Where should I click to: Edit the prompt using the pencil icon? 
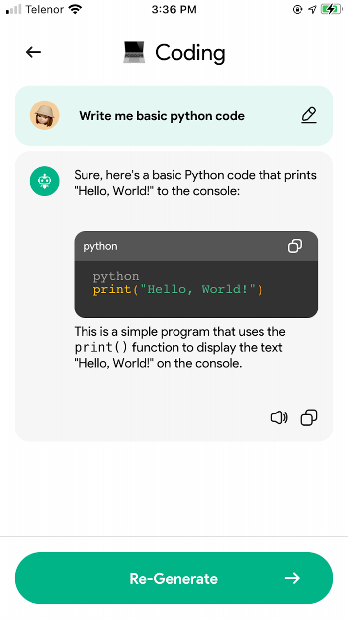pyautogui.click(x=309, y=115)
